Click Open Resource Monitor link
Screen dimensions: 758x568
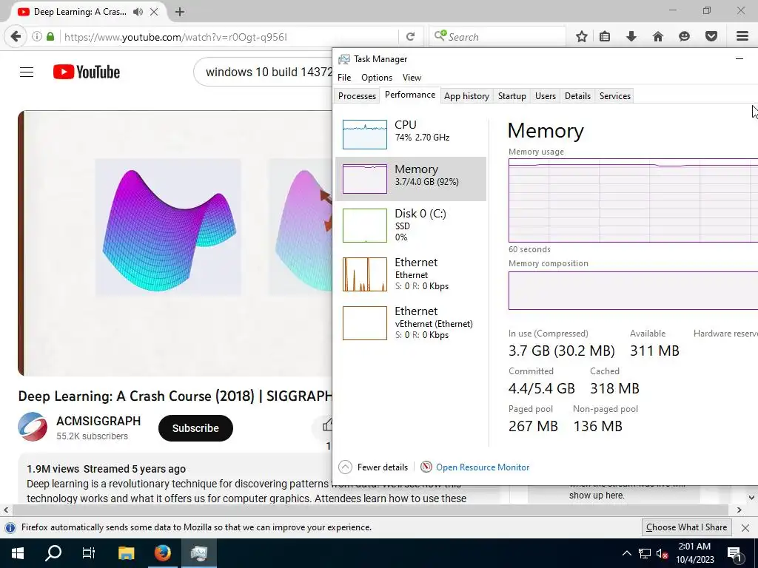coord(483,467)
